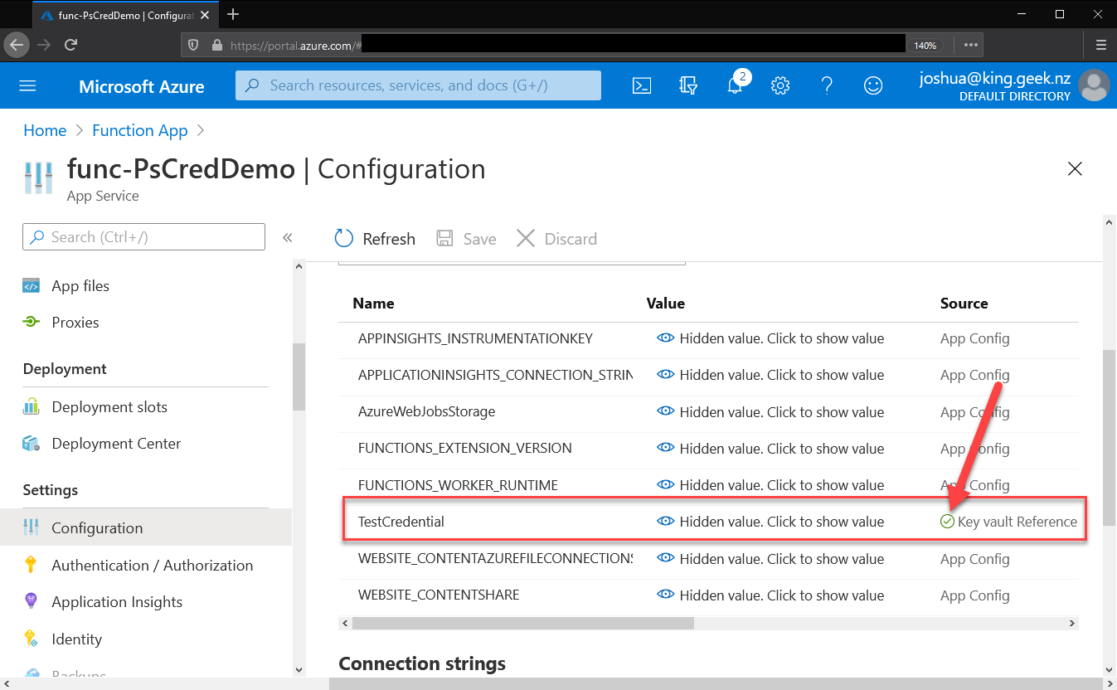1117x690 pixels.
Task: Click Save in the command bar
Action: pos(466,239)
